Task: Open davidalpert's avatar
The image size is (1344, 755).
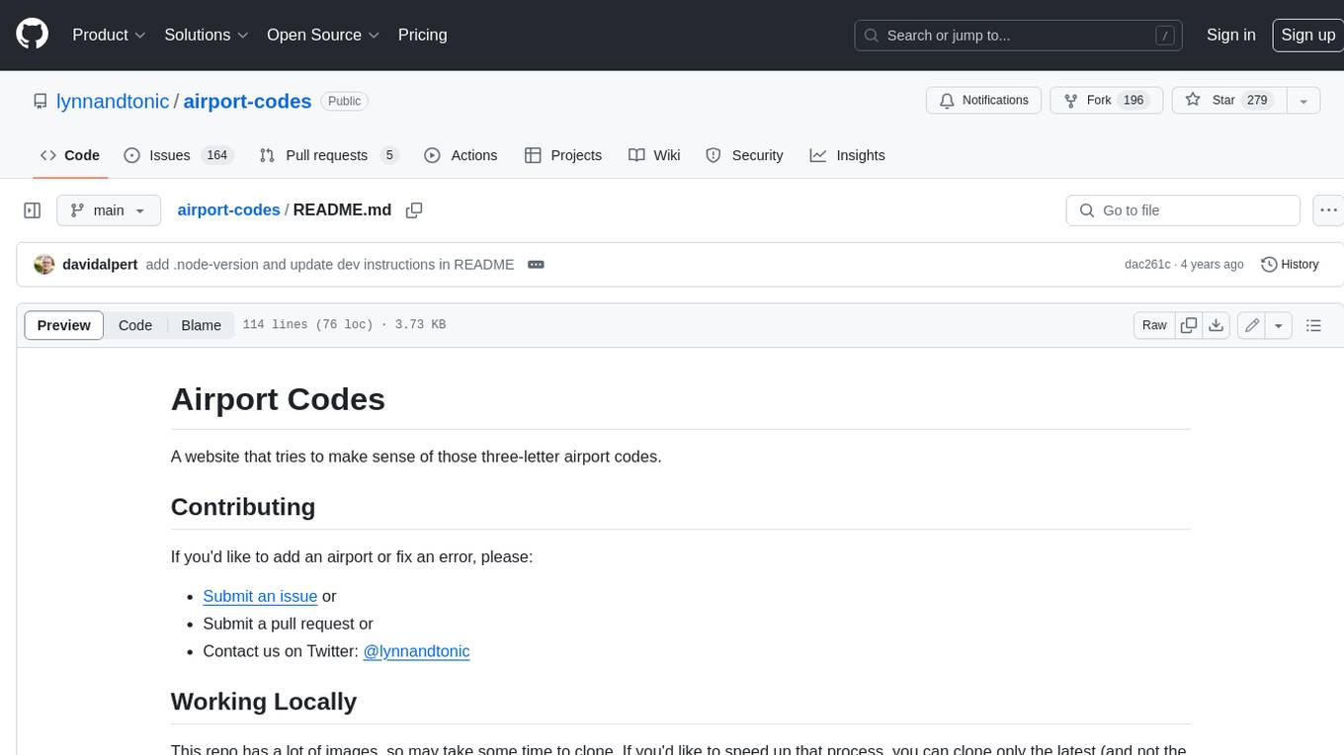Action: click(x=43, y=264)
